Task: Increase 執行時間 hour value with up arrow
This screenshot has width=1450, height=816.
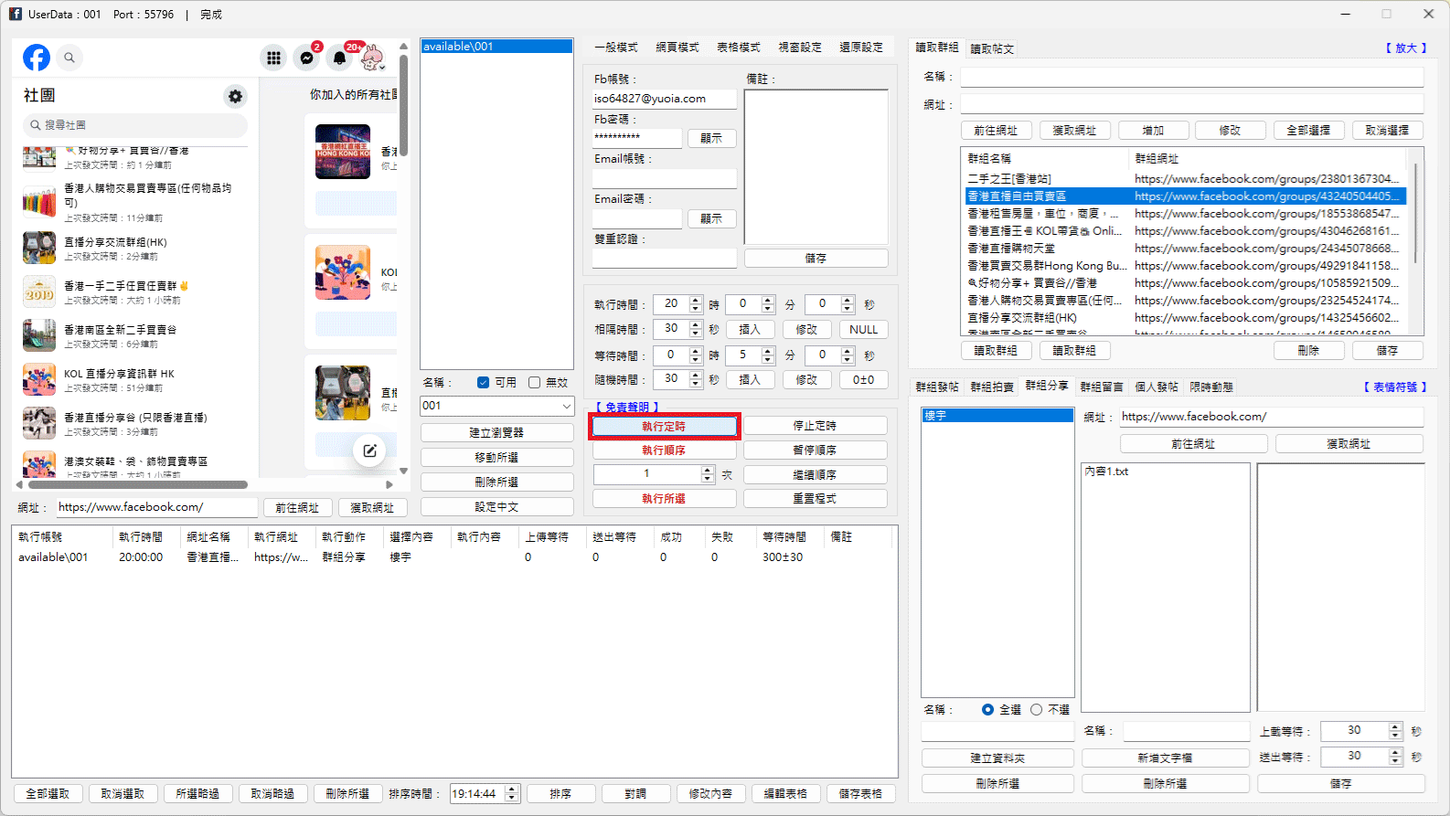Action: click(x=696, y=300)
